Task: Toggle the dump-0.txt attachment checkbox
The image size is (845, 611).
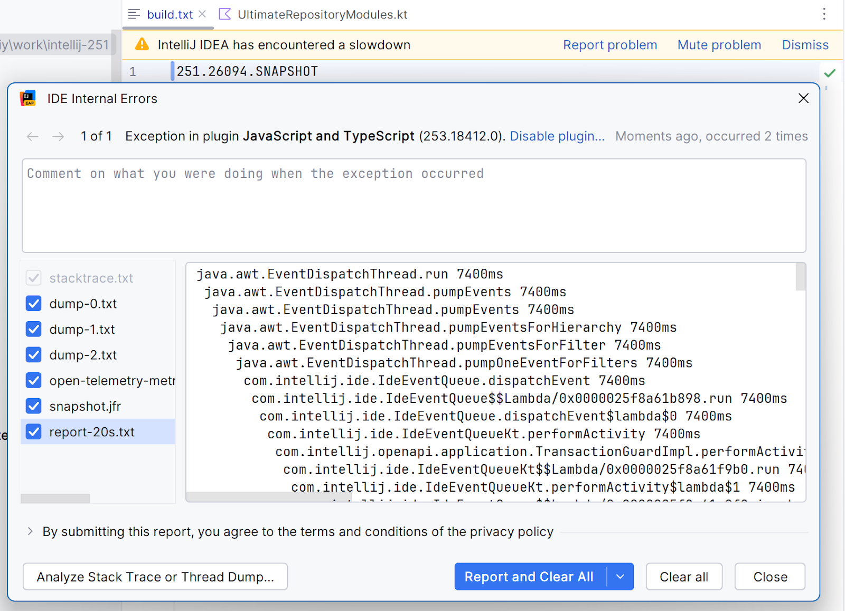Action: [34, 304]
